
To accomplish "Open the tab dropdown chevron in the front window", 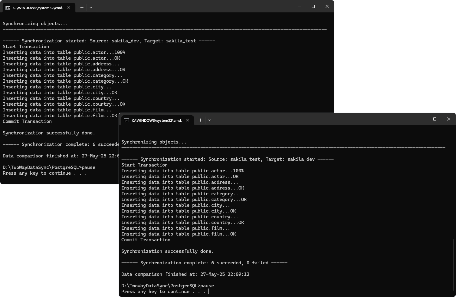I will [209, 120].
